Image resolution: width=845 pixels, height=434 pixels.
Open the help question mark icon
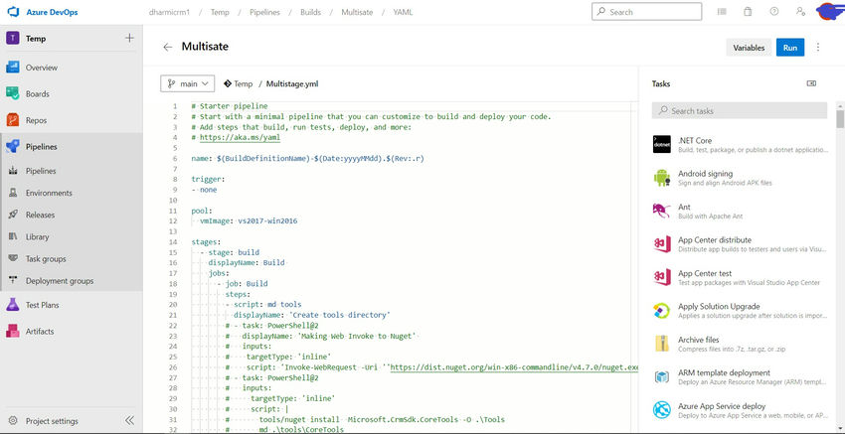coord(773,12)
